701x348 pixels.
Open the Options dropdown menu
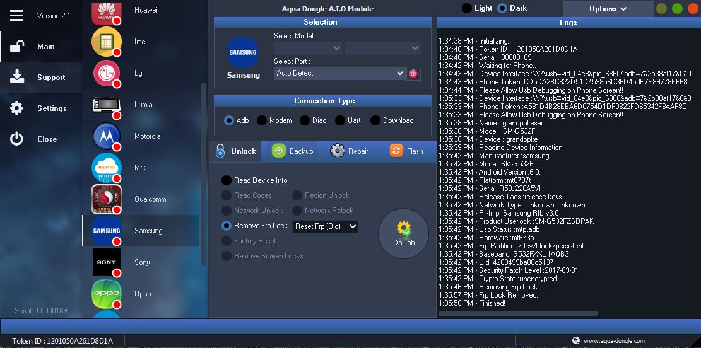[608, 9]
